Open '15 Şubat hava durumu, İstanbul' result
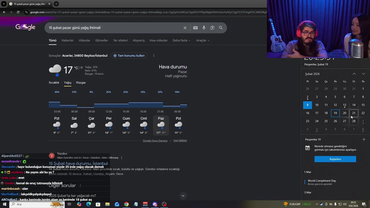 pos(78,164)
